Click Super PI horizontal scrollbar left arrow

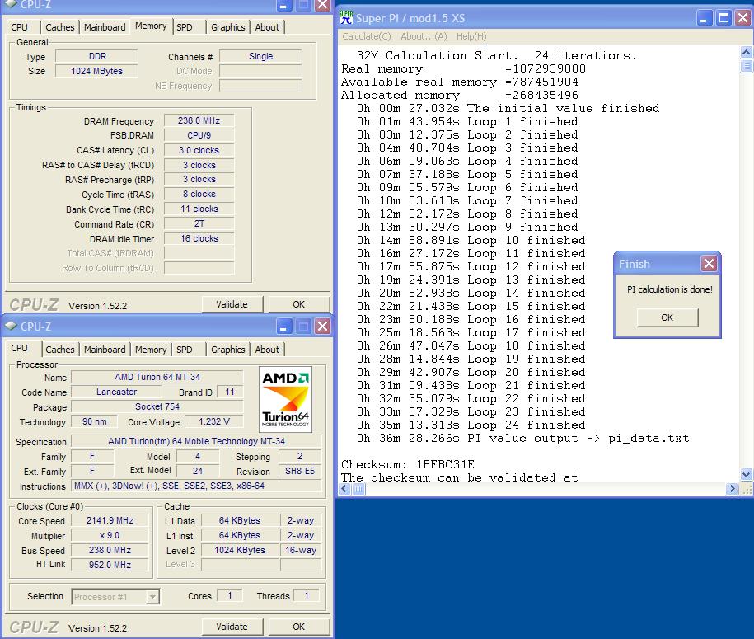[344, 489]
